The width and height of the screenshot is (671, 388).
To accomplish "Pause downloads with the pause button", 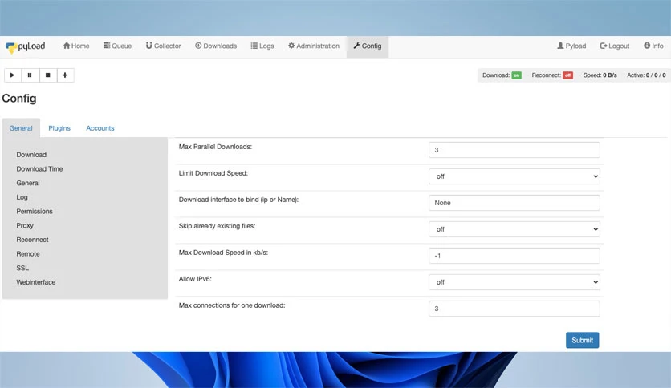I will 30,75.
